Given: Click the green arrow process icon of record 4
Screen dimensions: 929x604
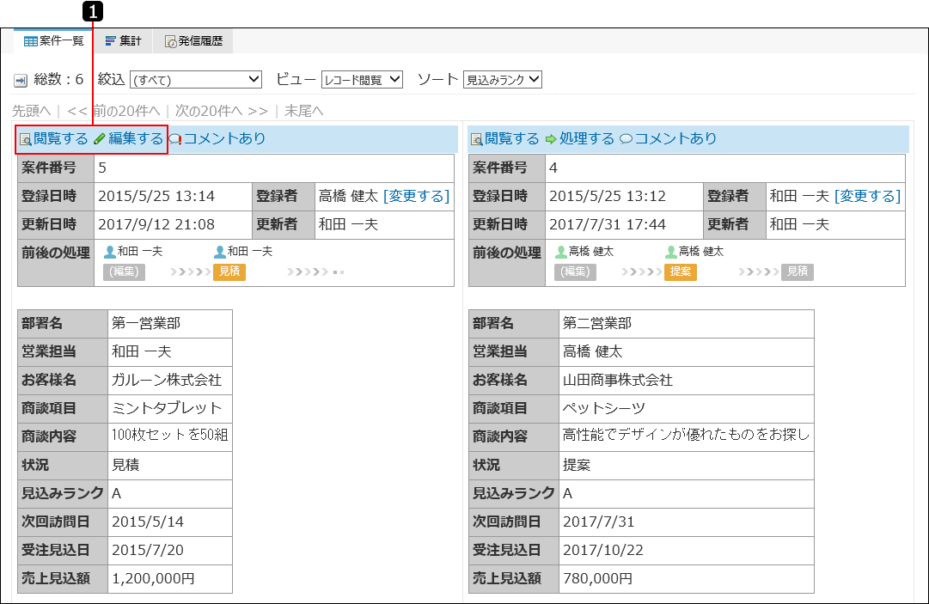Looking at the screenshot, I should [551, 139].
